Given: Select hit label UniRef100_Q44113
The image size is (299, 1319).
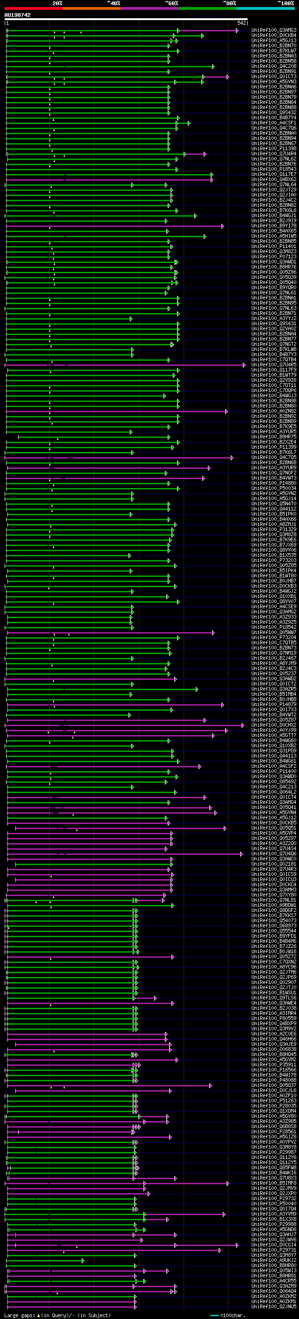Looking at the screenshot, I should [274, 756].
